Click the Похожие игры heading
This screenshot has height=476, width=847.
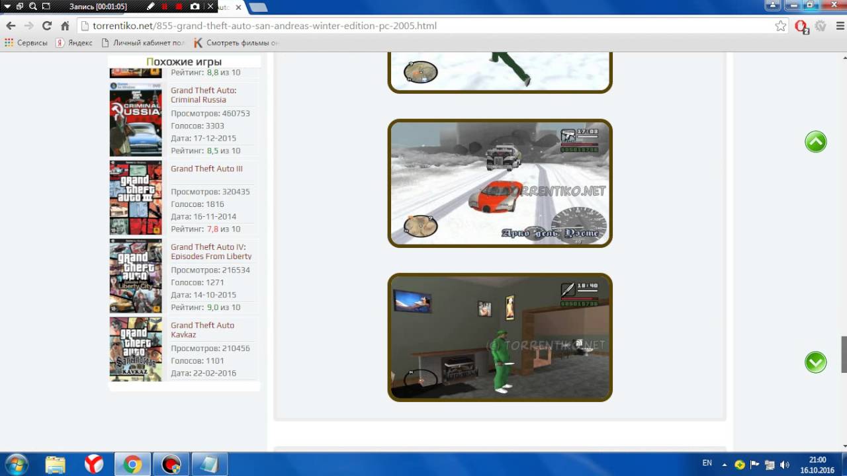184,61
